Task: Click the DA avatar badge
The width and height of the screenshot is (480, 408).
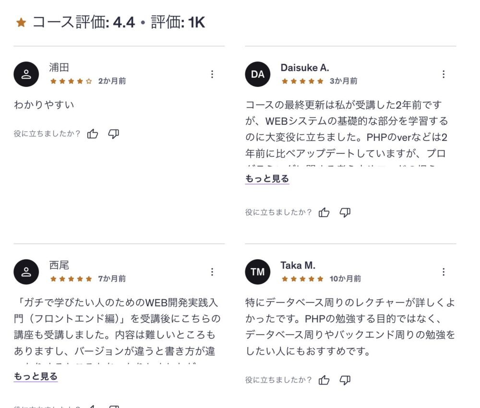Action: point(258,74)
